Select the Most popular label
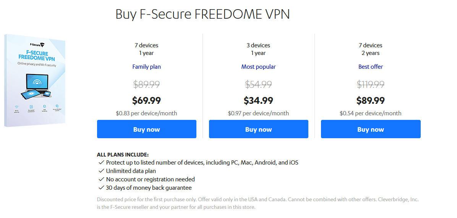Viewport: 457px width, 218px height. click(259, 67)
